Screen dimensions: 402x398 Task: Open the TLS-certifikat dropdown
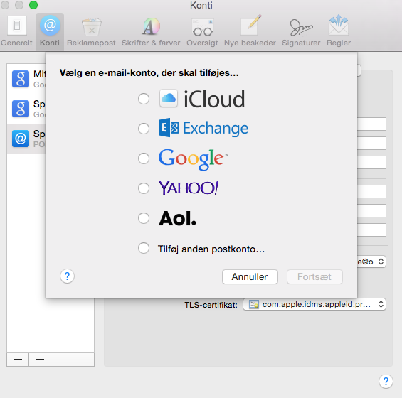pos(314,304)
